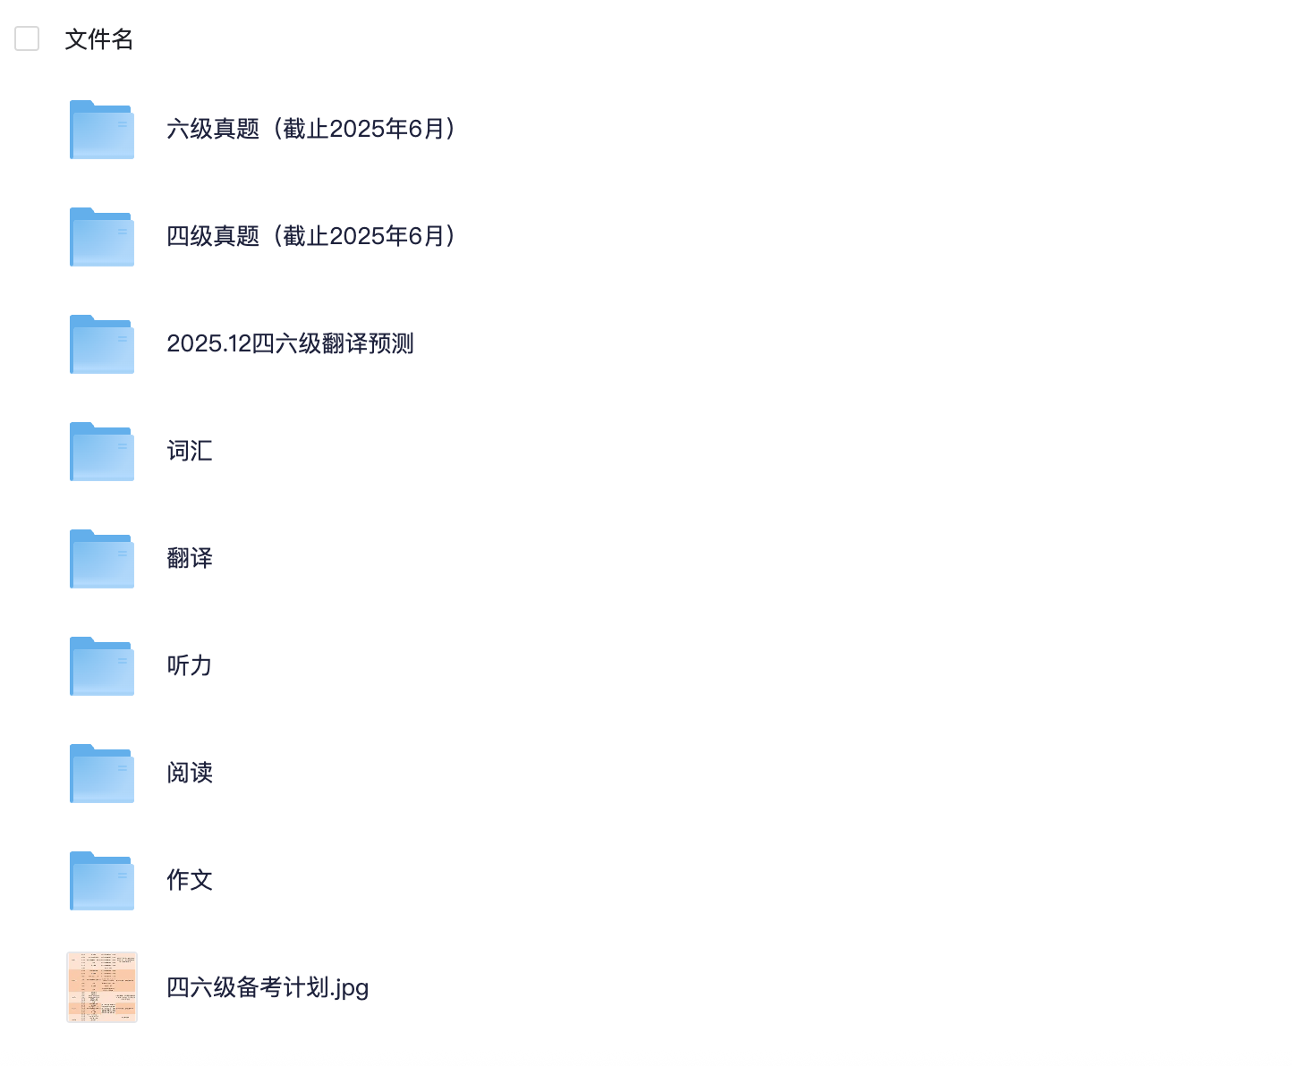
Task: Click the 四级真题 folder icon
Action: [102, 237]
